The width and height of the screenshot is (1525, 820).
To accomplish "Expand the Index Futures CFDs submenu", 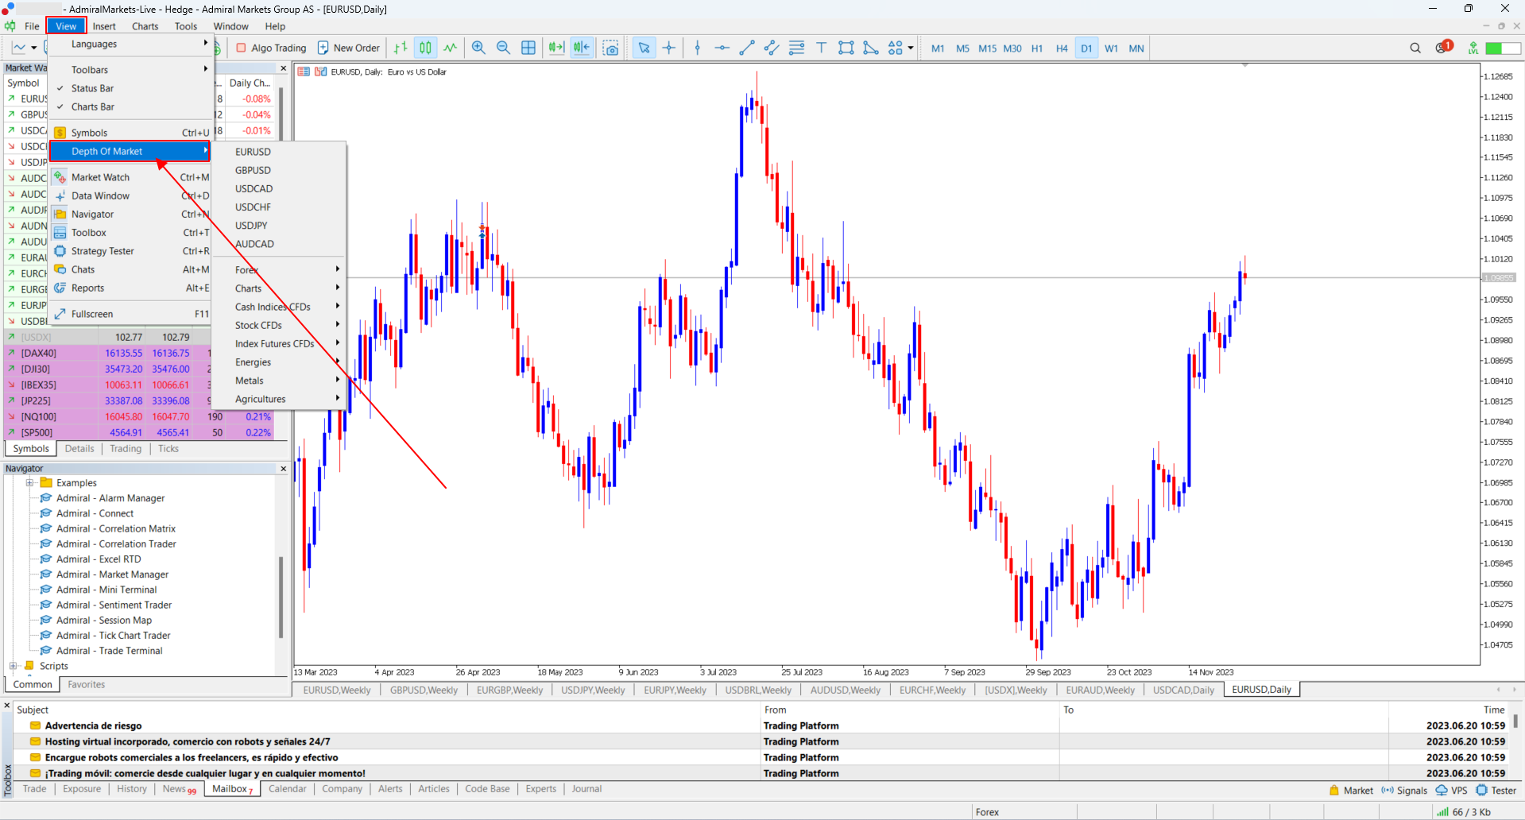I will (x=280, y=344).
